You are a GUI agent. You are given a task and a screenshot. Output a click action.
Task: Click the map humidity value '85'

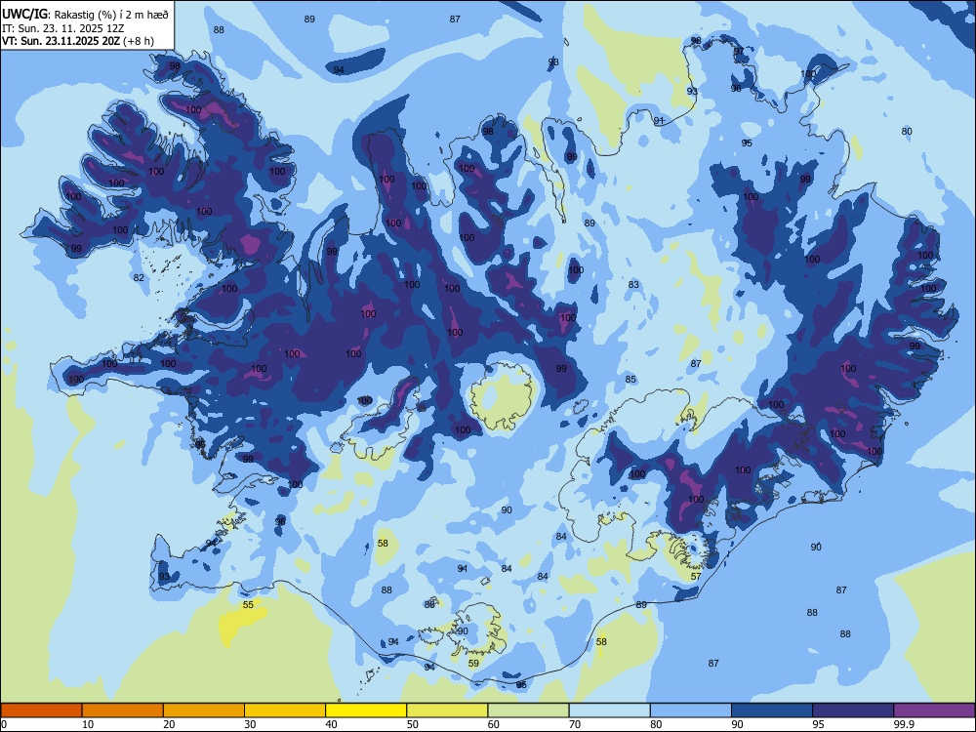[x=630, y=379]
